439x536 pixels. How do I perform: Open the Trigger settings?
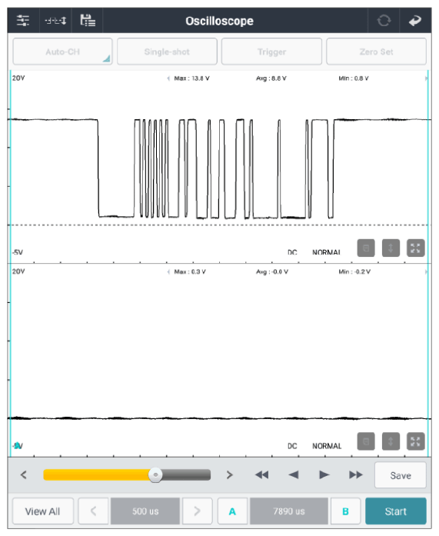(271, 52)
